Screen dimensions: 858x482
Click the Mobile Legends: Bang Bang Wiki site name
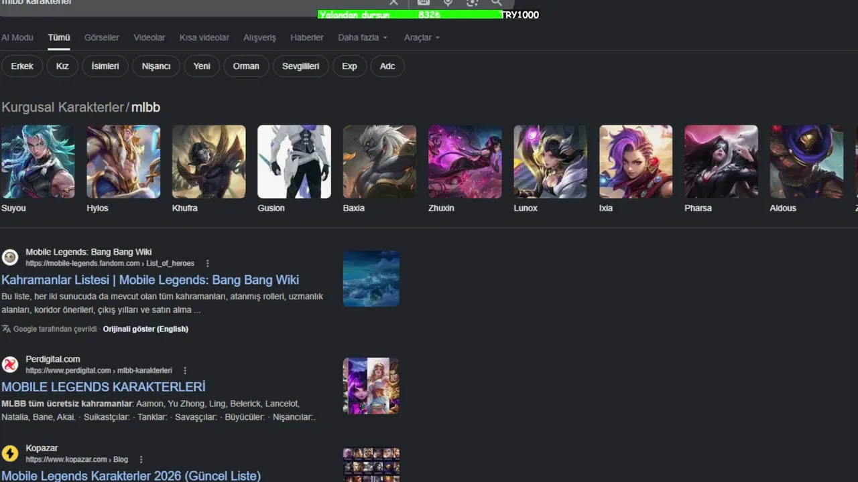(88, 252)
